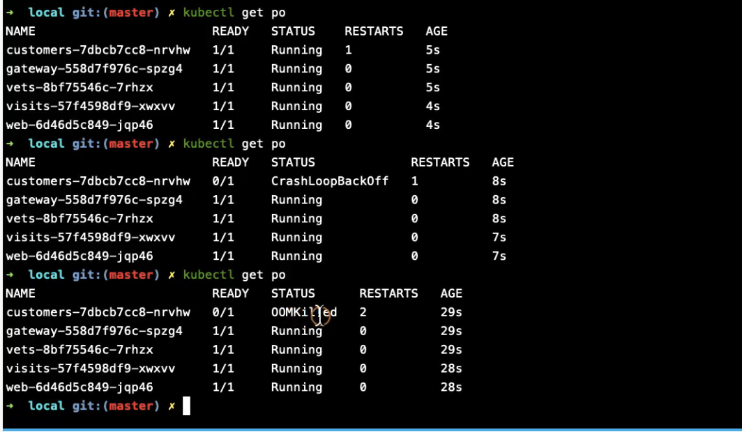Viewport: 742px width, 432px height.
Task: Click the white cursor block at the final prompt
Action: coord(186,406)
